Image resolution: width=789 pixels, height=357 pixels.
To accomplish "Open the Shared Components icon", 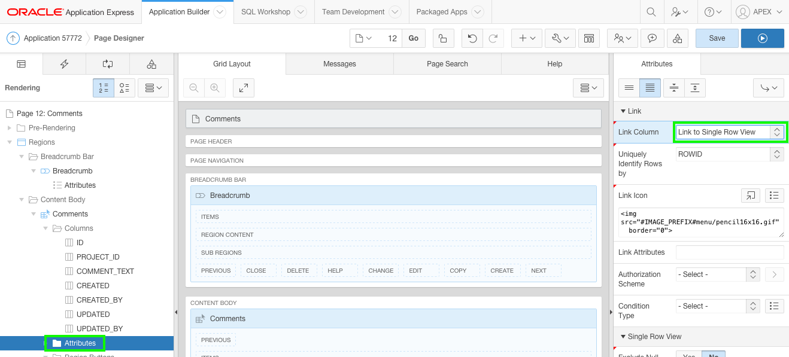I will (677, 38).
